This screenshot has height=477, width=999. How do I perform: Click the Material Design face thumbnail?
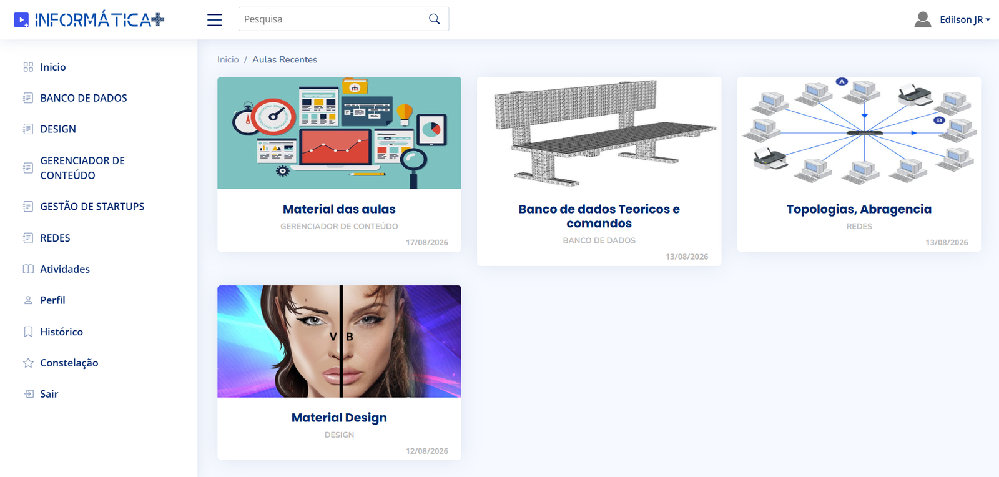point(339,342)
